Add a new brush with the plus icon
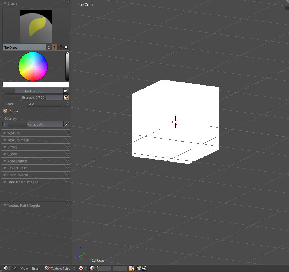Image resolution: width=289 pixels, height=272 pixels. pyautogui.click(x=60, y=47)
